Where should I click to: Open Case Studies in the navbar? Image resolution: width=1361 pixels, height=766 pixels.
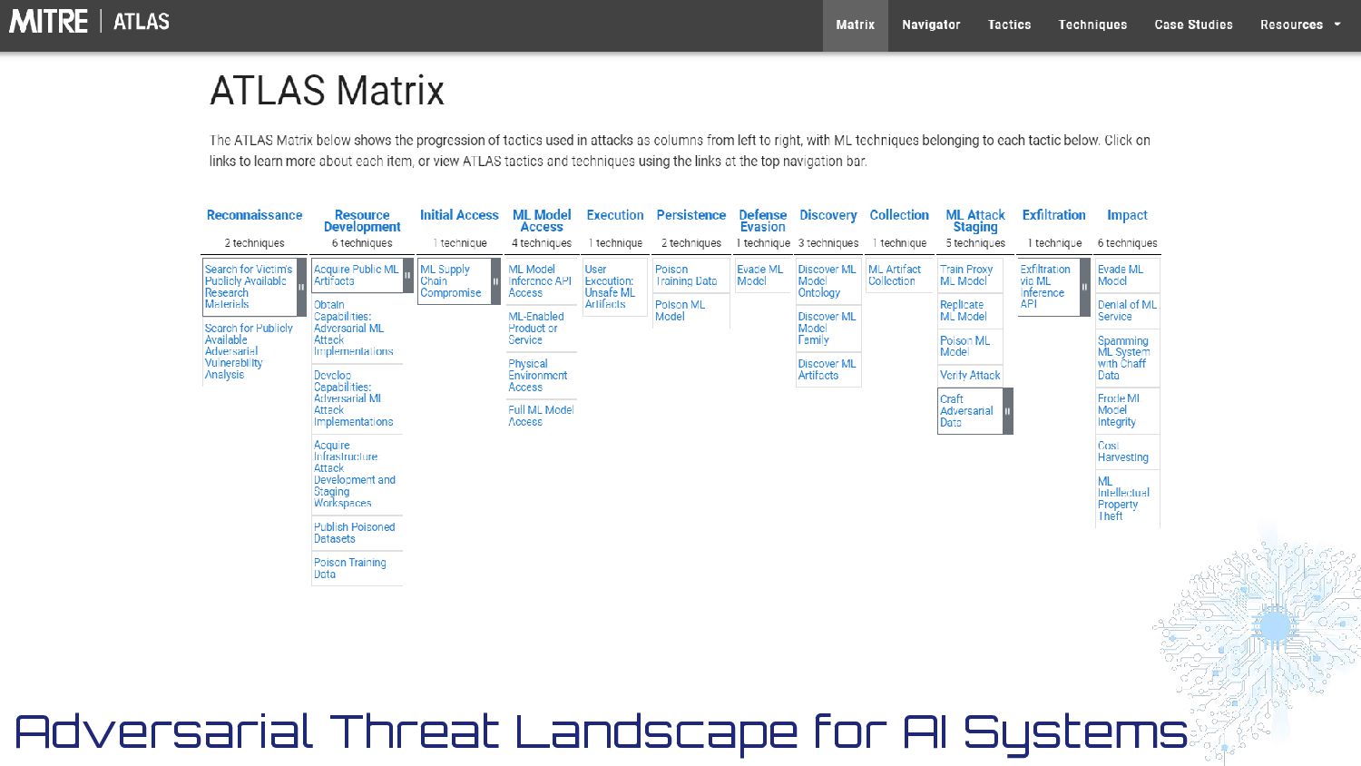tap(1193, 25)
